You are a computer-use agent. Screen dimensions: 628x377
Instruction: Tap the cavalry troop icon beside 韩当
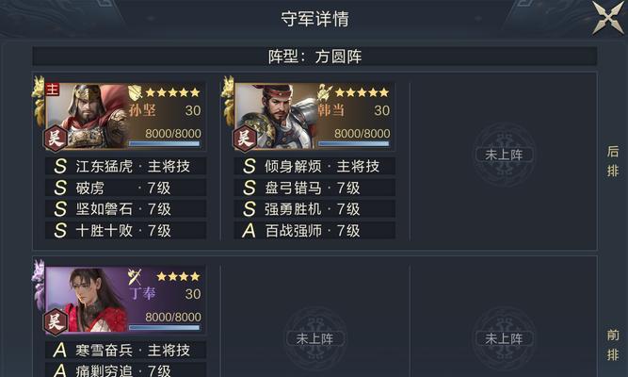pos(325,92)
